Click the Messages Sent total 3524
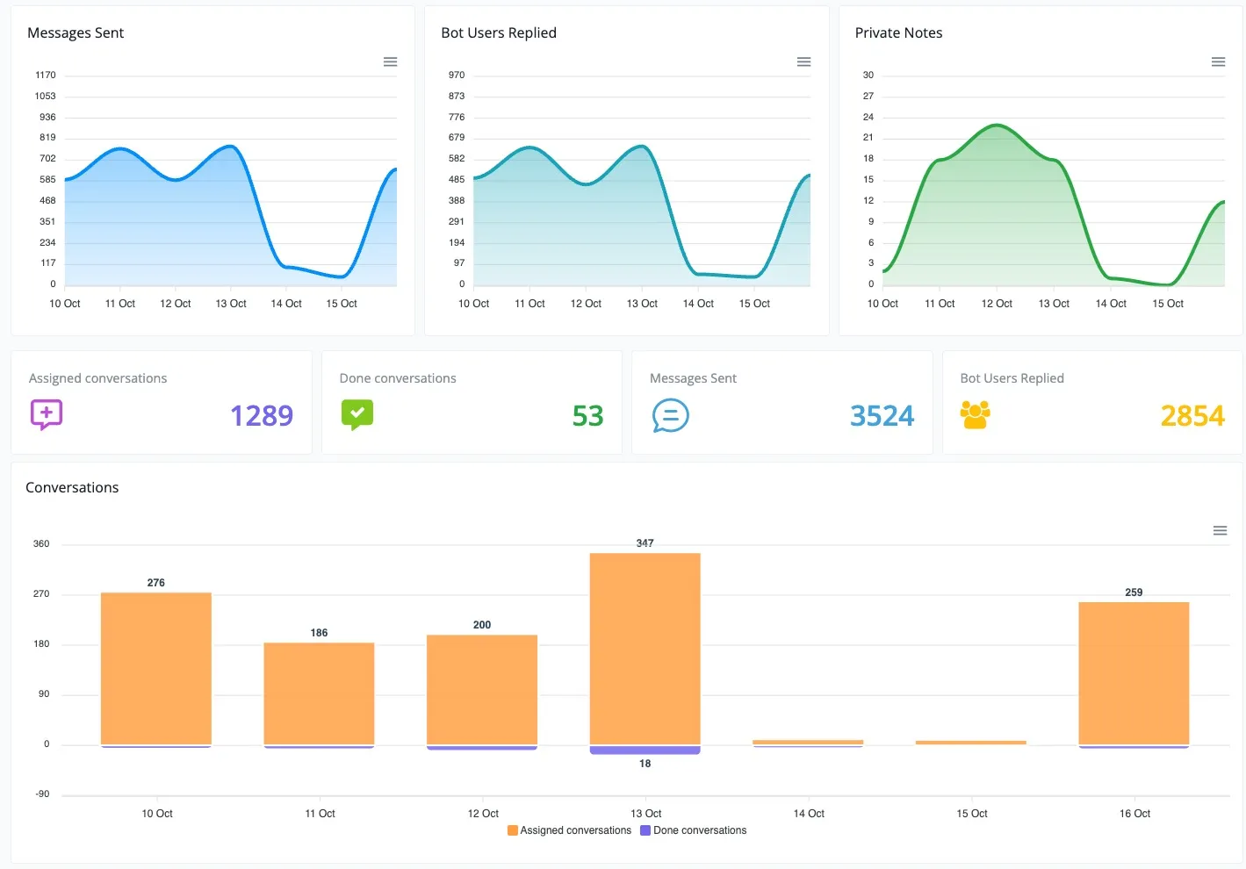 (x=882, y=415)
